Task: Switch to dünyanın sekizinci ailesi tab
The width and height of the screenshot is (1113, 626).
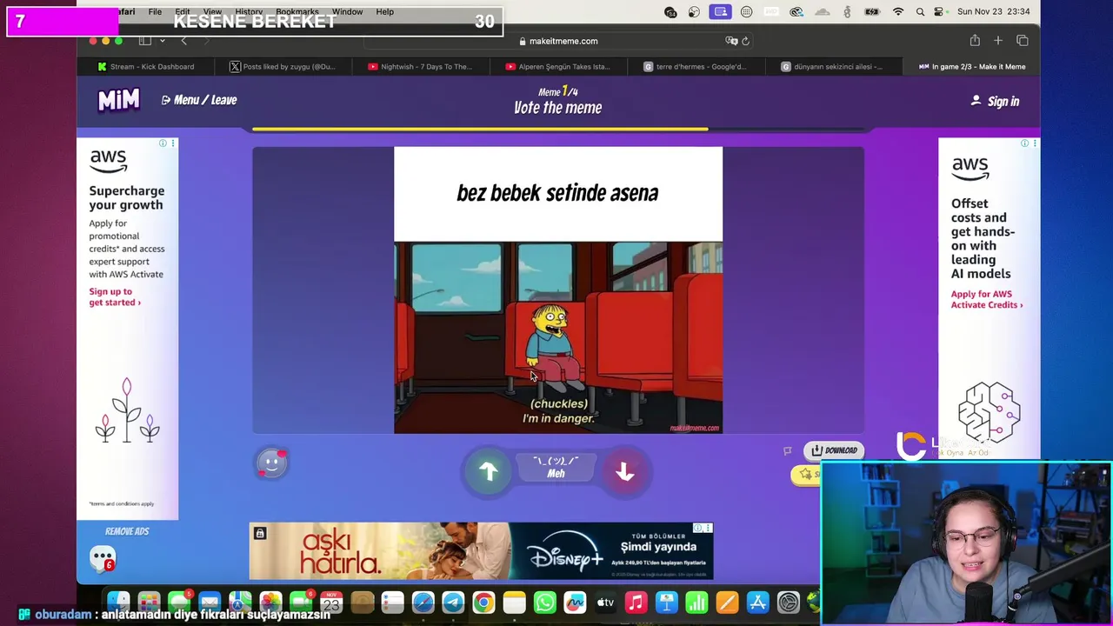Action: (832, 66)
